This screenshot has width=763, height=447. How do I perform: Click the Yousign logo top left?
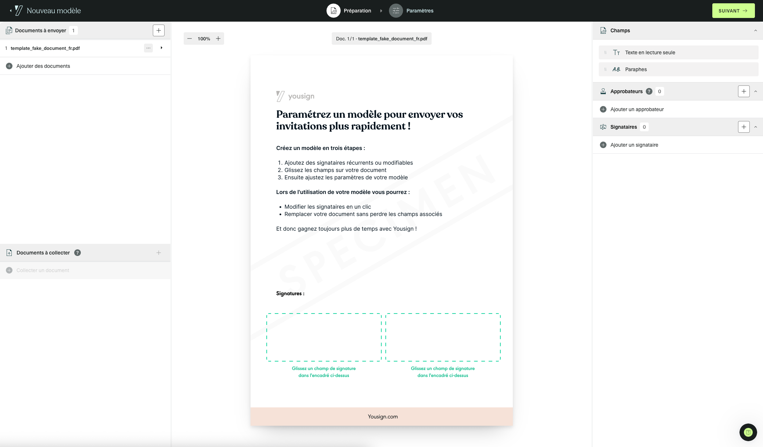click(x=18, y=11)
